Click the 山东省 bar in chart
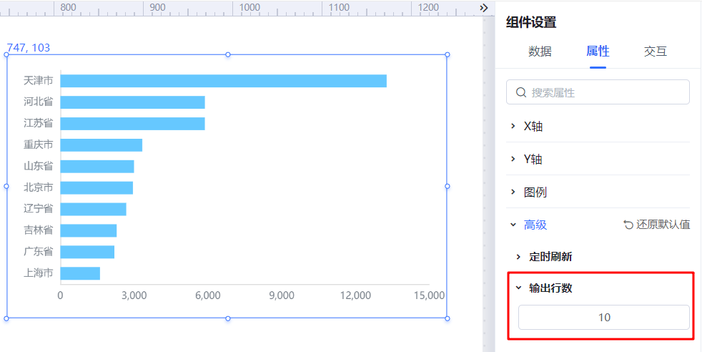The image size is (702, 352). coord(97,167)
